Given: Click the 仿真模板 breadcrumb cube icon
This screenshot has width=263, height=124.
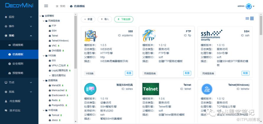Looking at the screenshot, I should tap(71, 6).
